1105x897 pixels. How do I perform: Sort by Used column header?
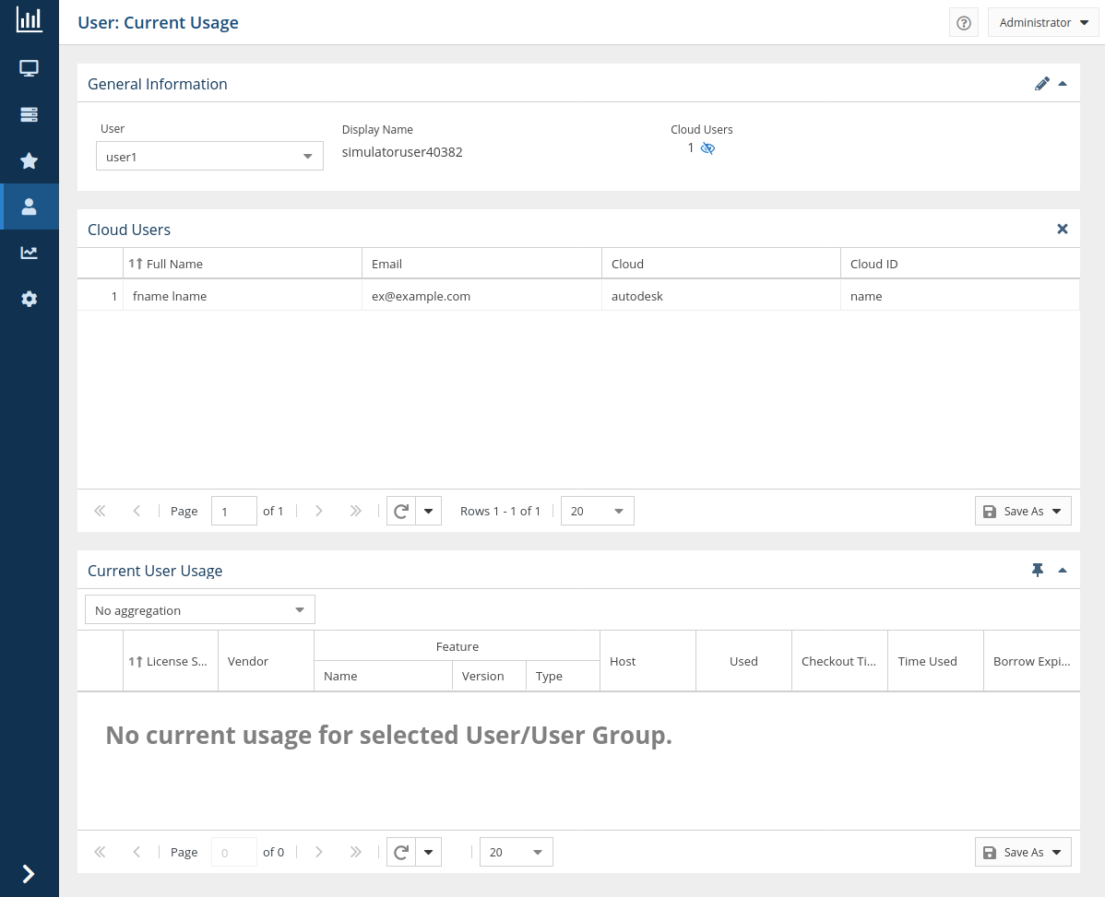click(x=743, y=661)
